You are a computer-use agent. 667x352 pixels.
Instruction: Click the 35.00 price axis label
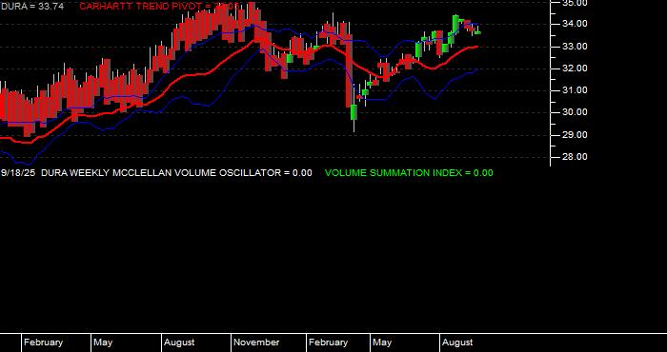tap(575, 3)
